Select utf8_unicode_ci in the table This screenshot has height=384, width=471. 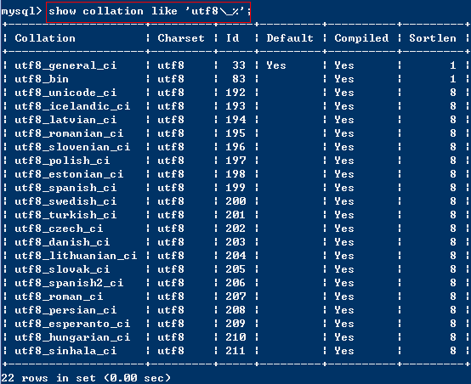pyautogui.click(x=65, y=93)
